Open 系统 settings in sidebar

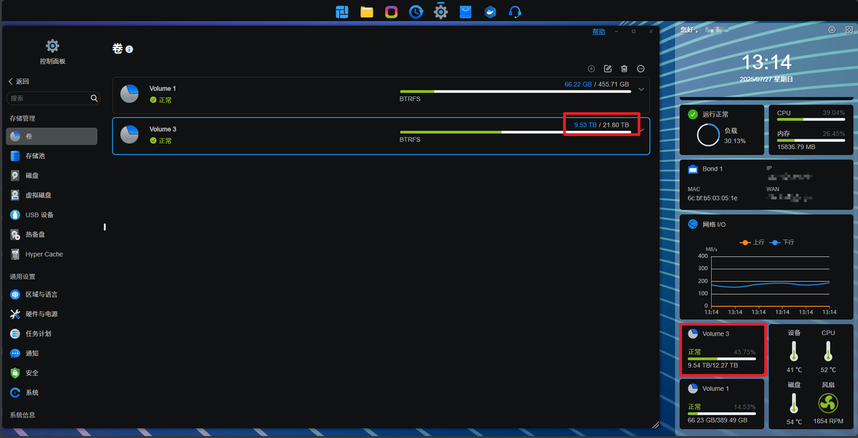pyautogui.click(x=52, y=392)
